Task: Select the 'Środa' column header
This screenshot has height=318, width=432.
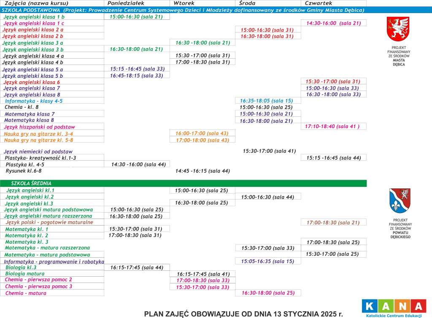Action: pos(247,3)
